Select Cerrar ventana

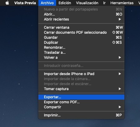82,28
